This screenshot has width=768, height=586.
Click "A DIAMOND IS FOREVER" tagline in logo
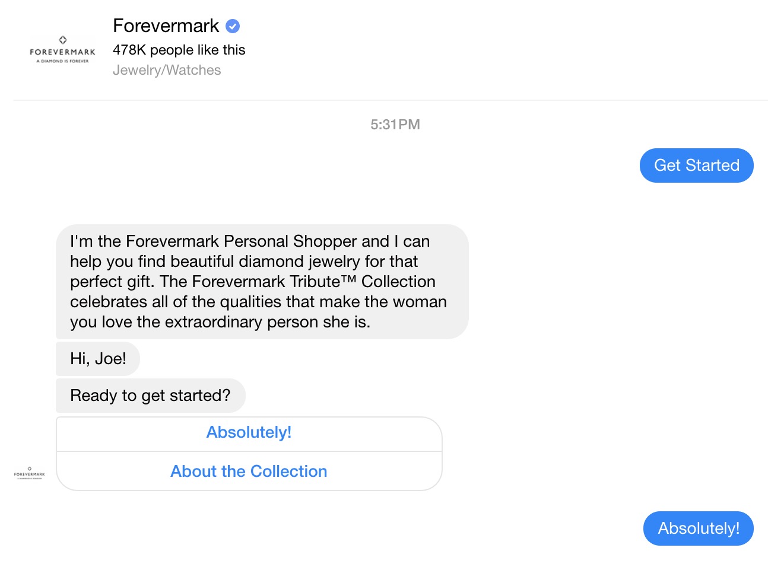tap(62, 61)
